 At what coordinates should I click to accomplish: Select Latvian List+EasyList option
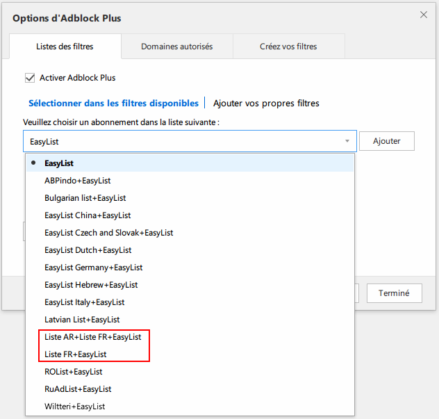190,320
